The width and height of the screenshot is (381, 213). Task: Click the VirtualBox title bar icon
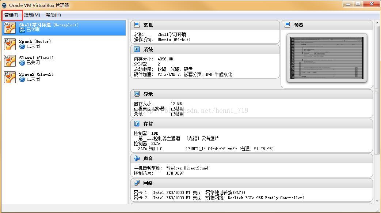coord(4,5)
